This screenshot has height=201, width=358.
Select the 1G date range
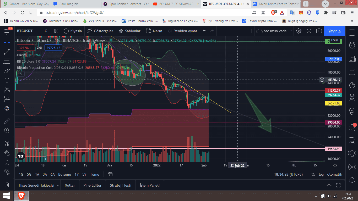pos(21,174)
